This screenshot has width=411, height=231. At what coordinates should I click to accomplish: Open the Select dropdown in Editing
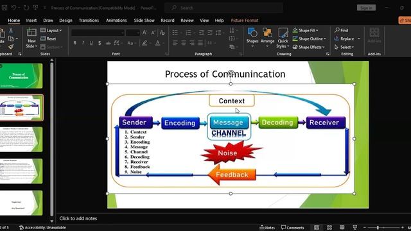tap(344, 47)
